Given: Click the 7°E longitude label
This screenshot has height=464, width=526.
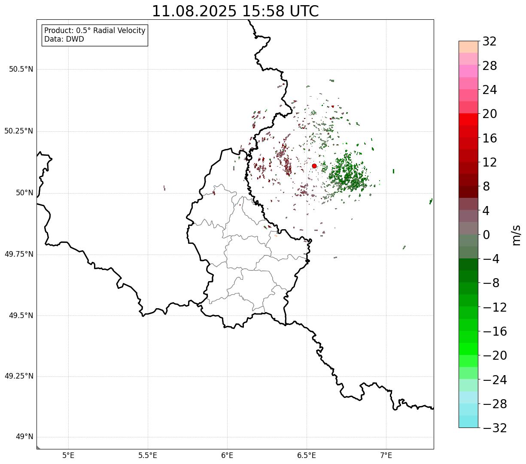Looking at the screenshot, I should (x=386, y=455).
